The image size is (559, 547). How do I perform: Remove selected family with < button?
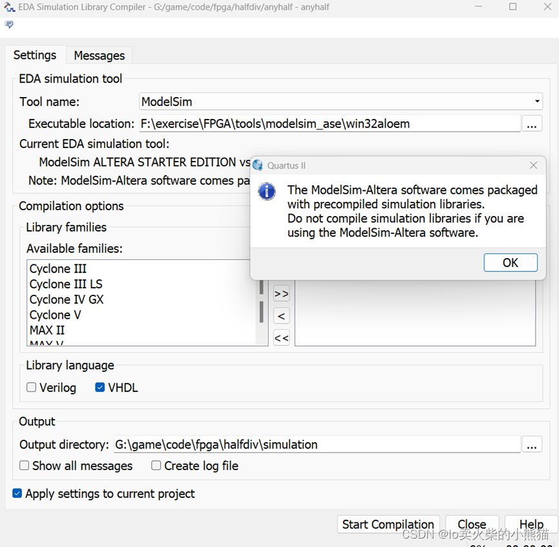click(x=281, y=316)
